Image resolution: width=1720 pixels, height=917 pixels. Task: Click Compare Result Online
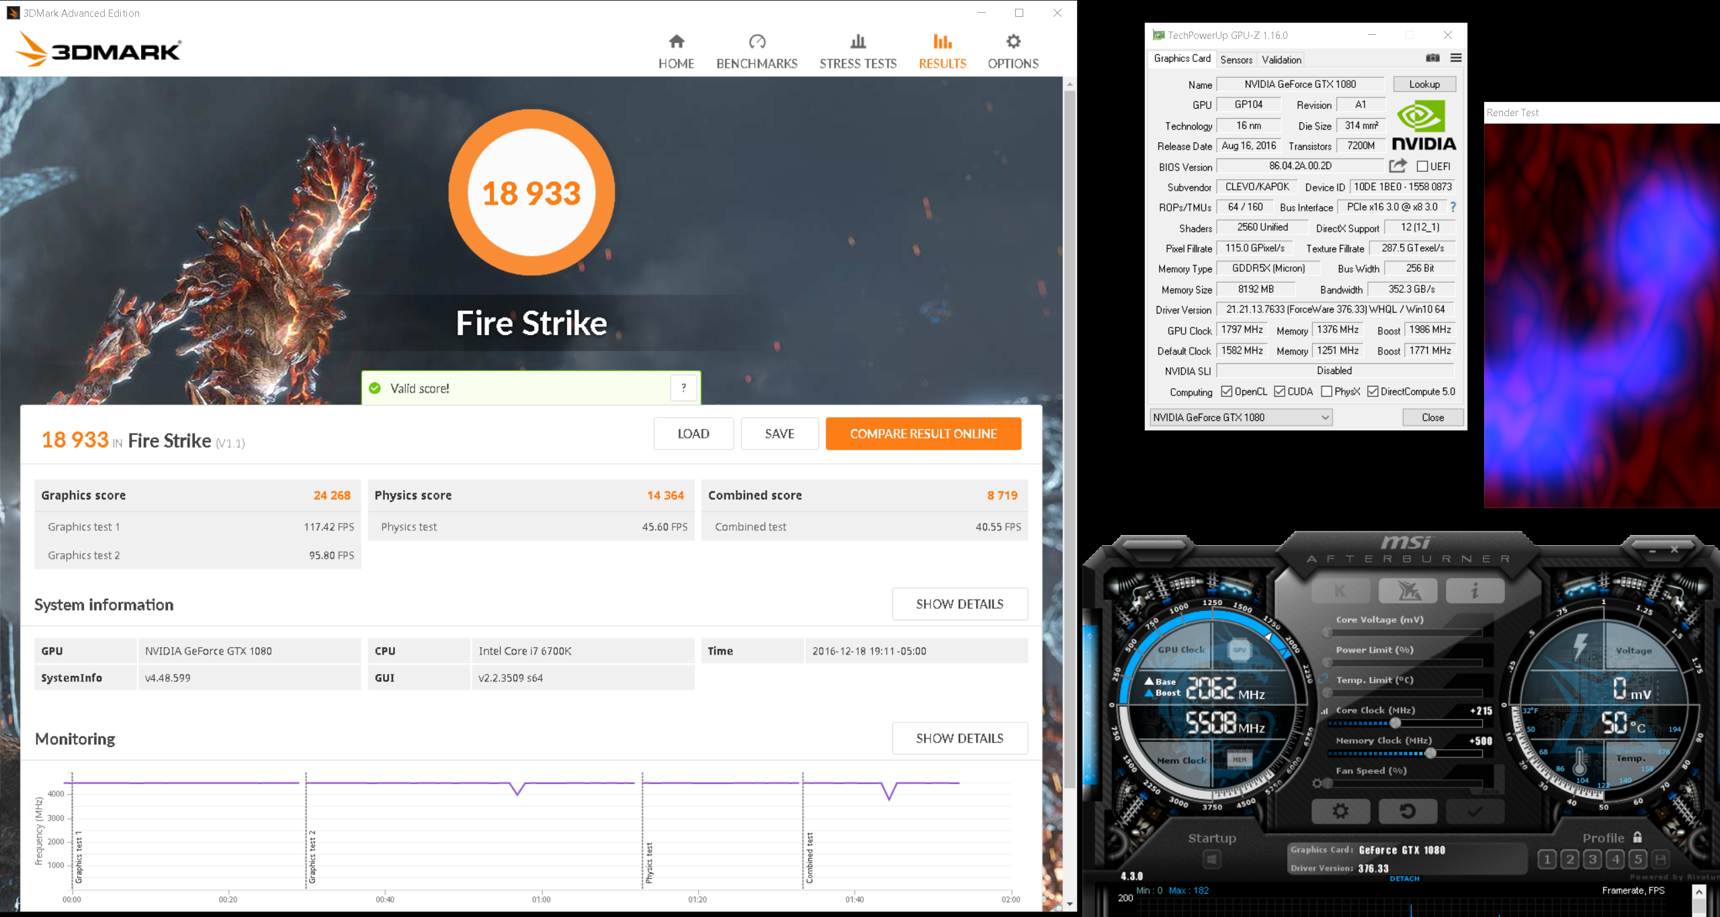coord(923,434)
